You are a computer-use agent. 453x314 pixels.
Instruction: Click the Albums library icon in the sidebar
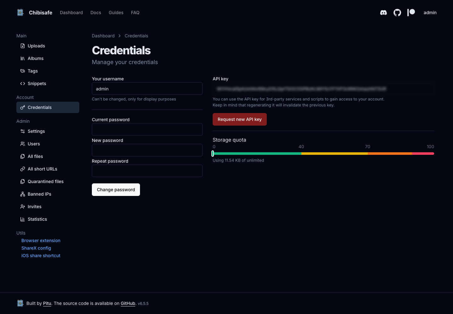click(23, 58)
